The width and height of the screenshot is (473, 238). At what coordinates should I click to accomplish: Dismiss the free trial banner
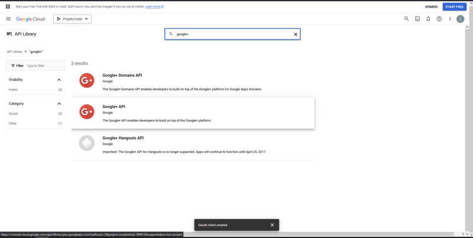[431, 6]
